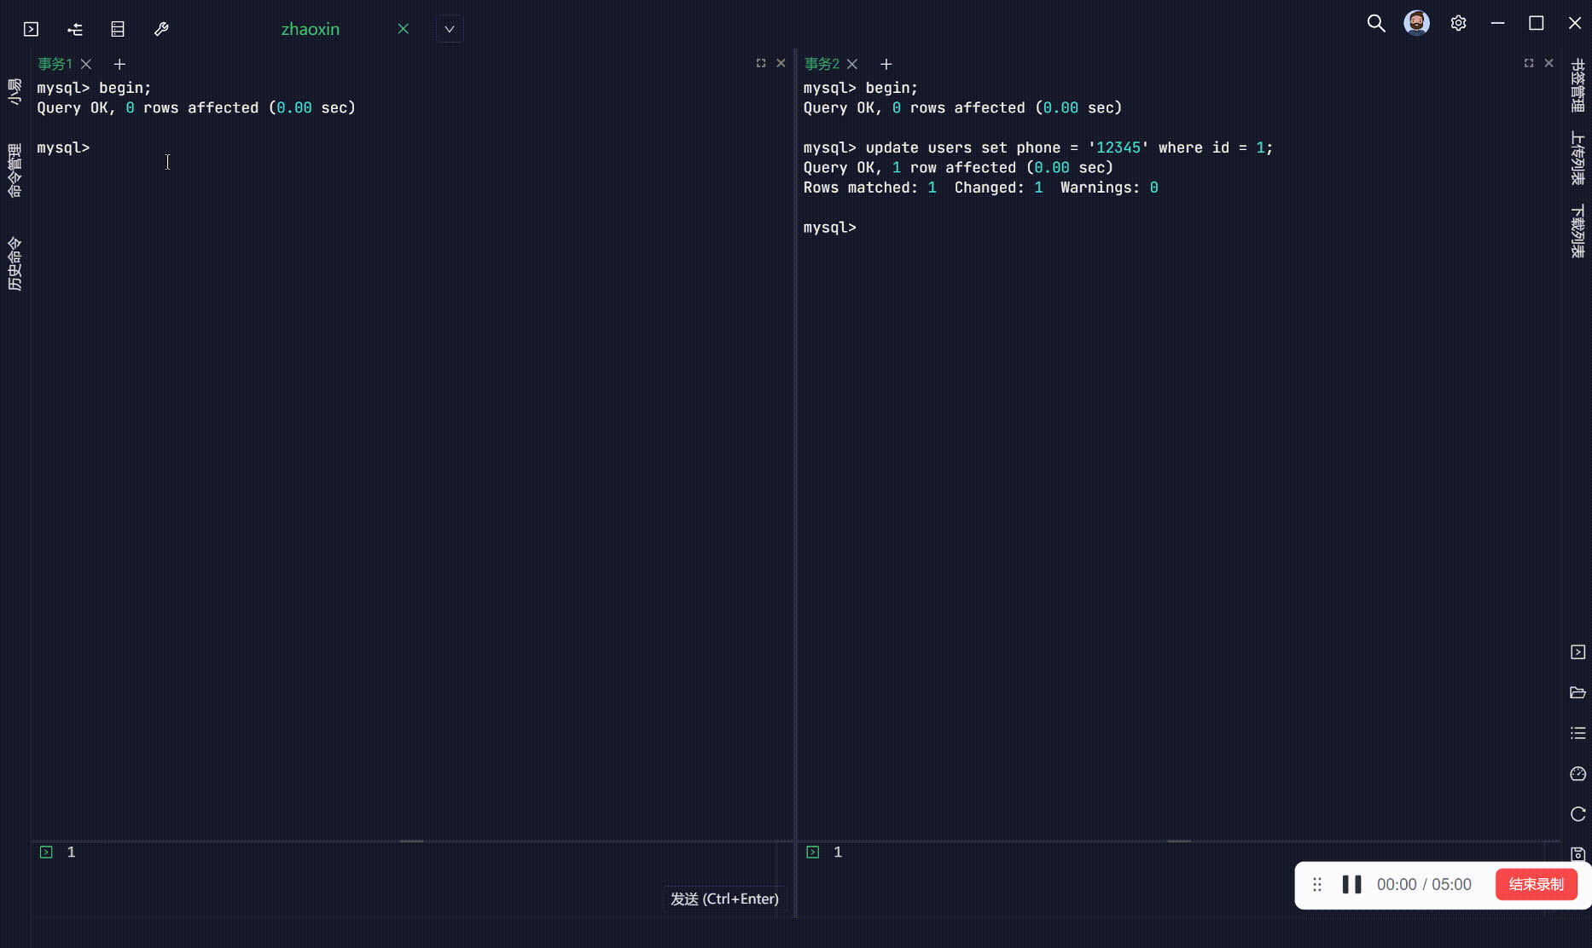
Task: Click the right pane last mysql> prompt
Action: tap(830, 228)
